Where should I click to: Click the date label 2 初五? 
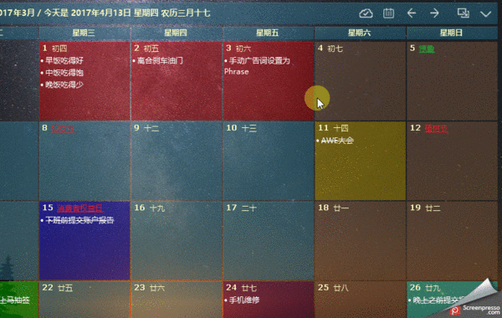click(x=146, y=49)
